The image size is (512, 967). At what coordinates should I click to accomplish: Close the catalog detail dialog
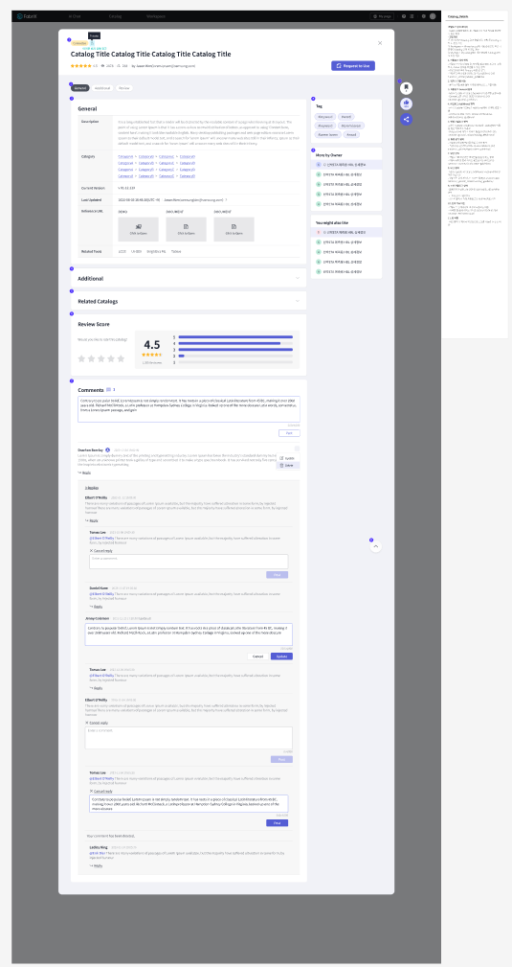[380, 42]
